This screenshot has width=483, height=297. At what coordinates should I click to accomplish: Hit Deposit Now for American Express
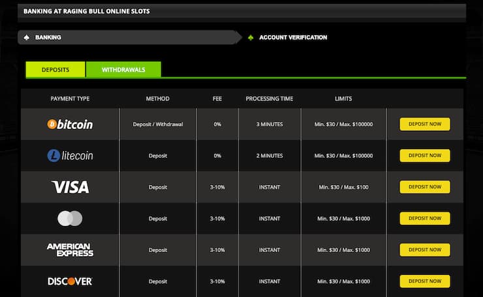[425, 249]
